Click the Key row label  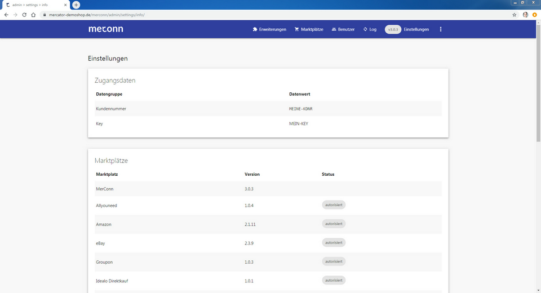[x=99, y=123]
